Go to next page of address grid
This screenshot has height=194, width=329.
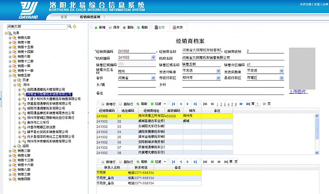(x=241, y=104)
